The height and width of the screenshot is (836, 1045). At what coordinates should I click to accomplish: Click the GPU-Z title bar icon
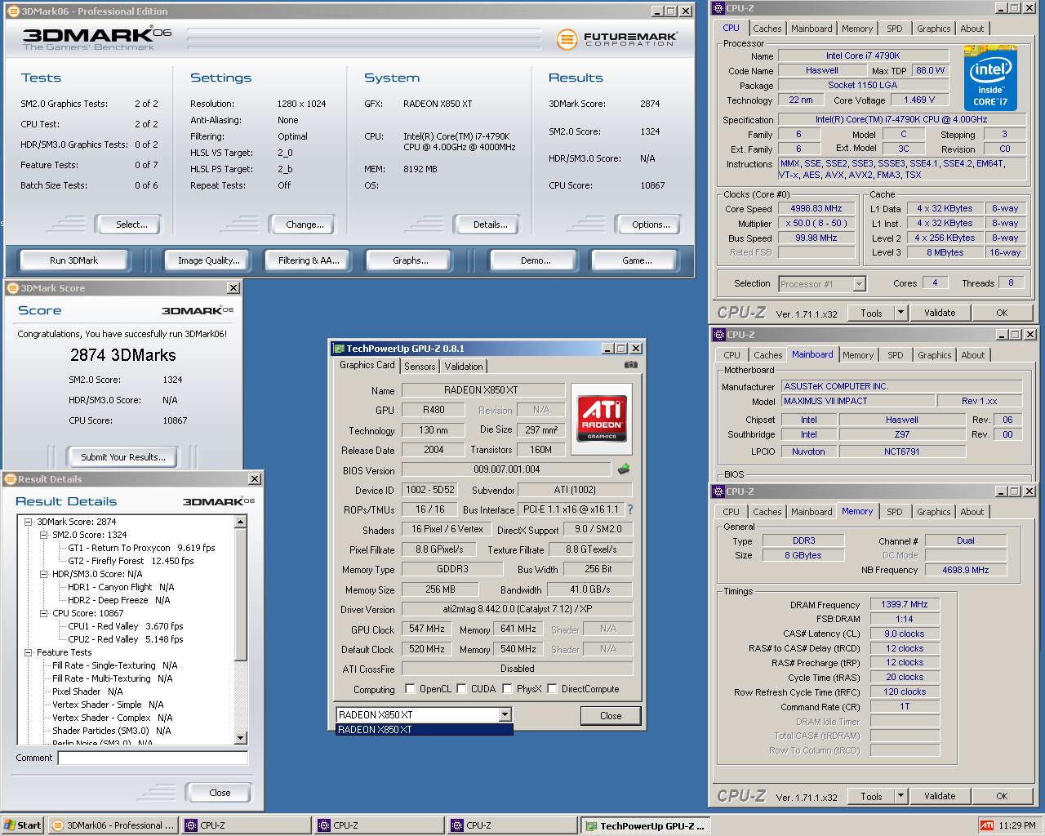coord(338,349)
